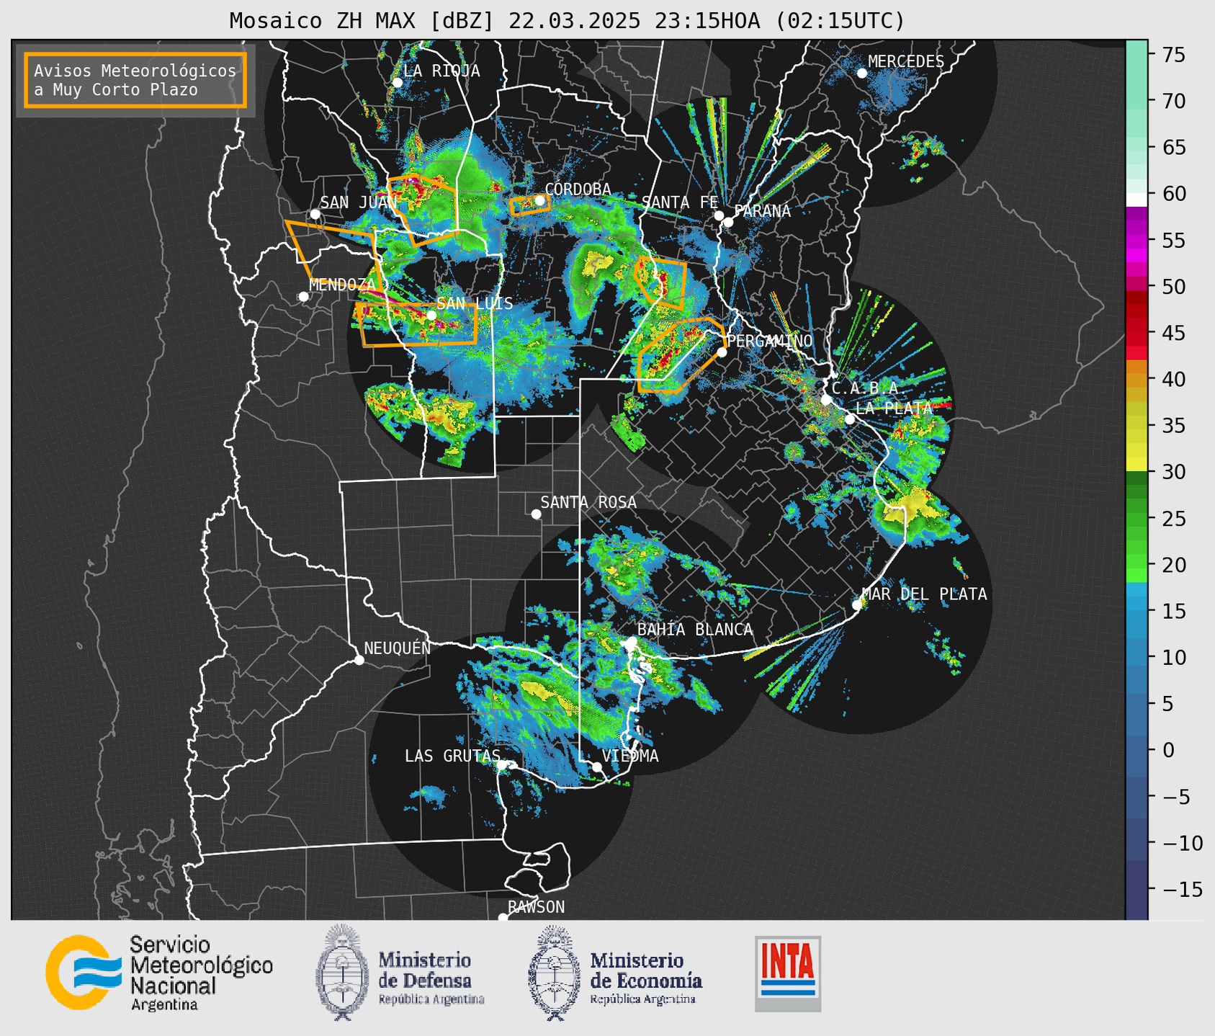Click the white marker dot at Mercedes
Image resolution: width=1215 pixels, height=1036 pixels.
(861, 73)
